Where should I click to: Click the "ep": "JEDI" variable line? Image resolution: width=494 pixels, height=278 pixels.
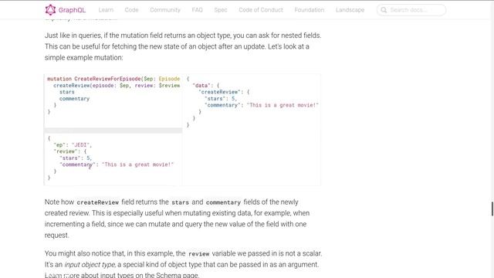point(73,145)
